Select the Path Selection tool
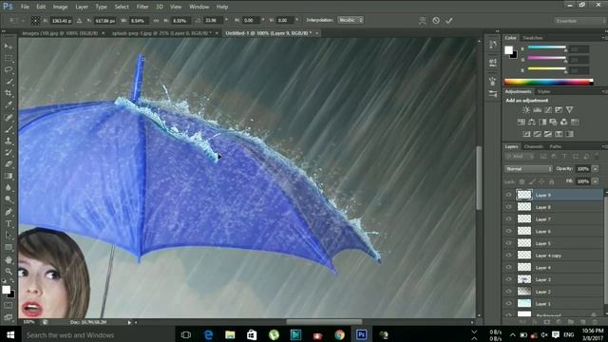The image size is (608, 342). pos(9,236)
